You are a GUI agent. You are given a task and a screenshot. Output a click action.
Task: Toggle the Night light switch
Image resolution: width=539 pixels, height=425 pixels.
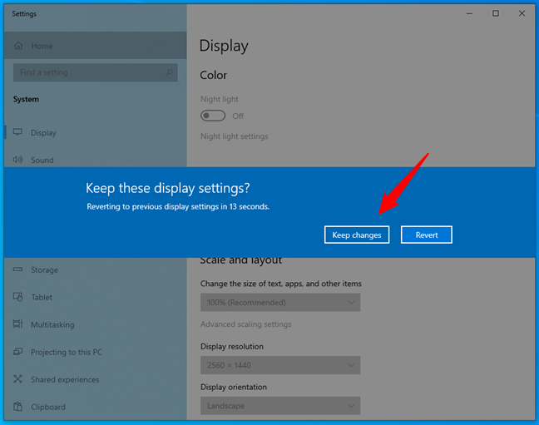tap(213, 116)
